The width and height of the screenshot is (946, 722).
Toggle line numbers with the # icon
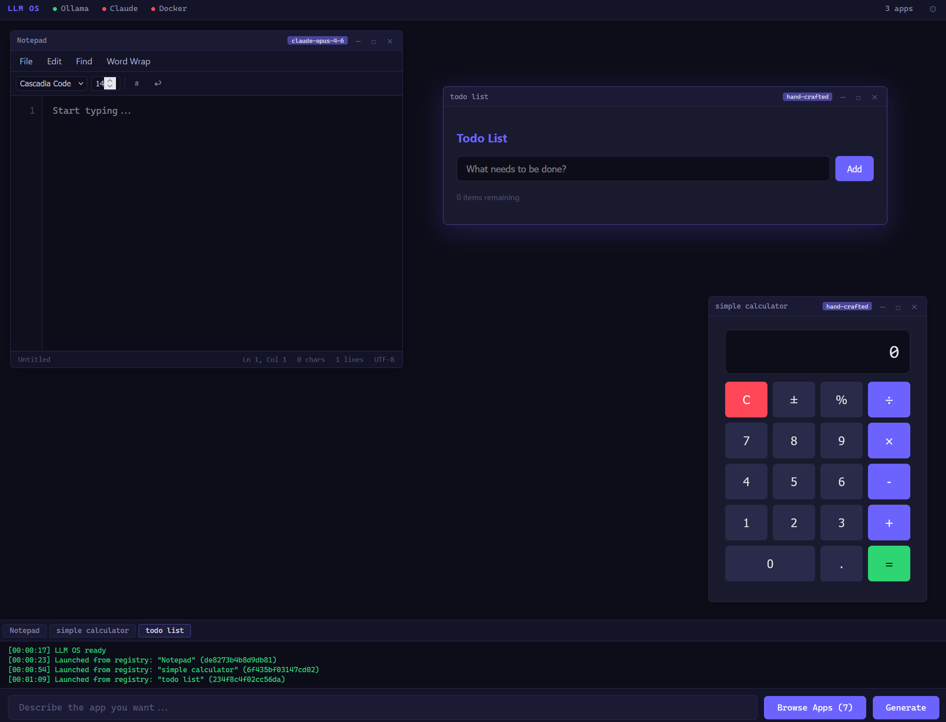(137, 84)
